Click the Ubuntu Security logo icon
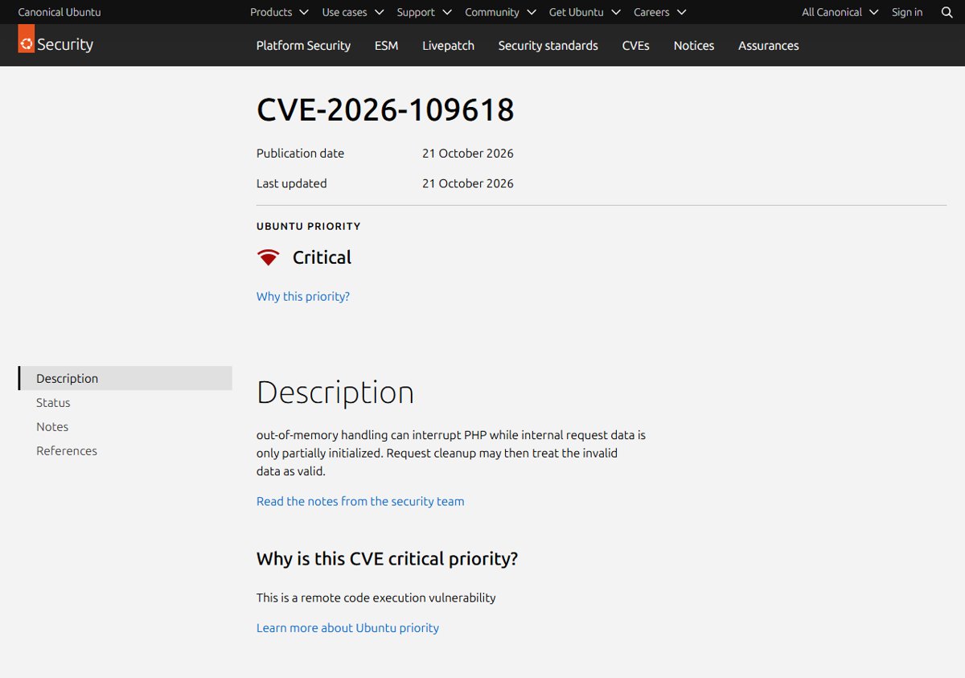The height and width of the screenshot is (678, 965). tap(26, 39)
